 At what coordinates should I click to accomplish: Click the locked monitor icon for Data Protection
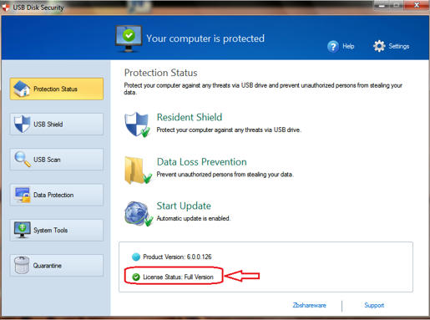[23, 195]
